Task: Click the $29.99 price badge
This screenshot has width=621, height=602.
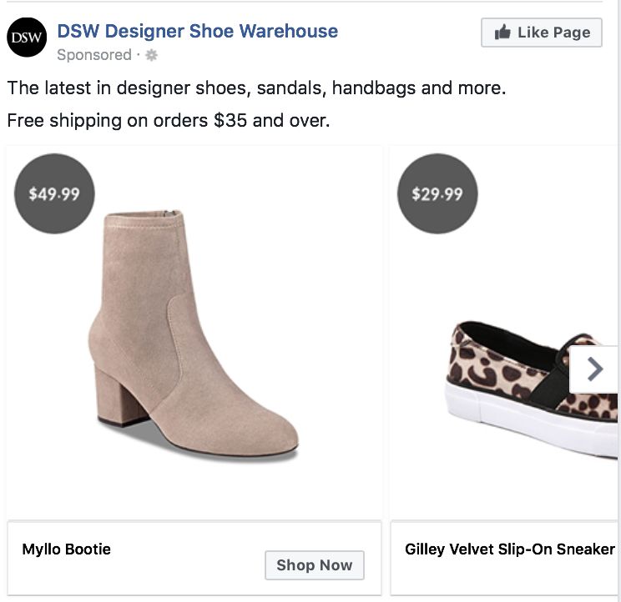Action: point(437,194)
